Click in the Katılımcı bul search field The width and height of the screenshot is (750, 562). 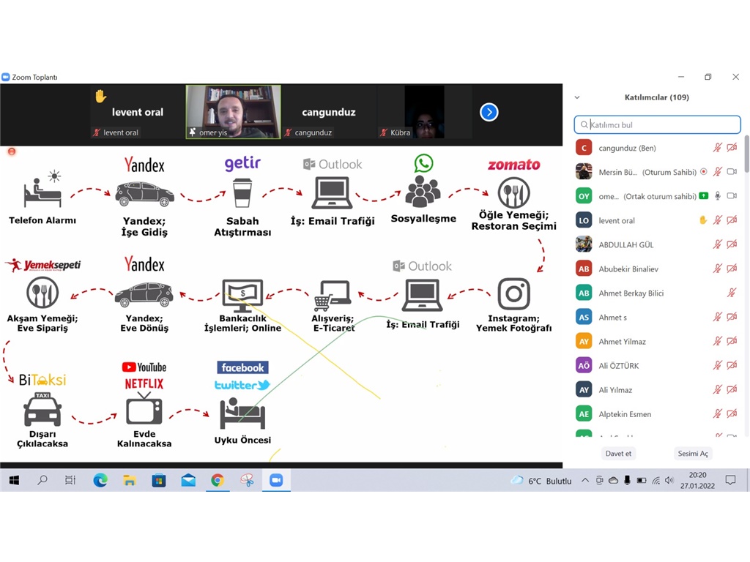tap(657, 124)
